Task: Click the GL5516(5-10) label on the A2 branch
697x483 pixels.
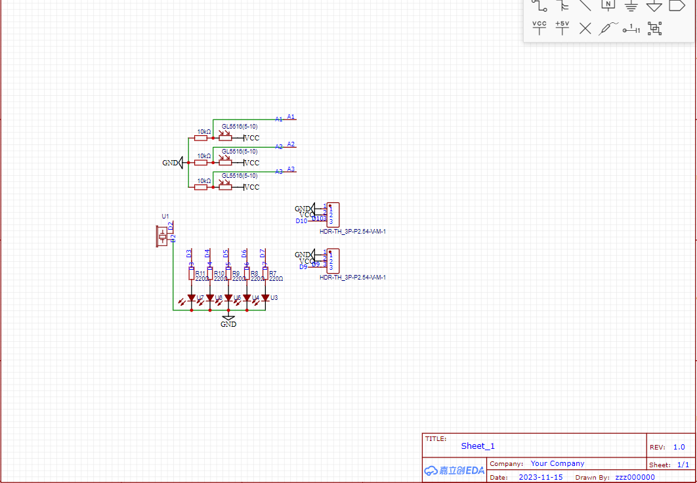Action: (x=240, y=152)
